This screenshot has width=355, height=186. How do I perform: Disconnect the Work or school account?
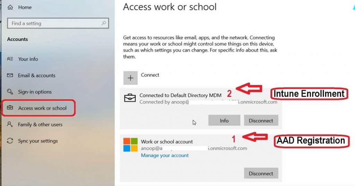pos(261,173)
